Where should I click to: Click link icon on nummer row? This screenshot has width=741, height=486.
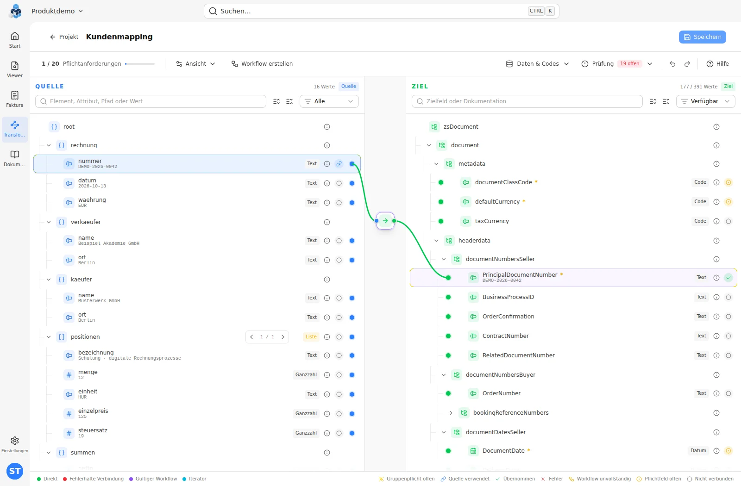pyautogui.click(x=339, y=164)
